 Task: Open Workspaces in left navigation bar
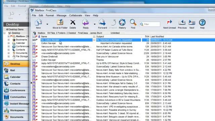pos(16,110)
